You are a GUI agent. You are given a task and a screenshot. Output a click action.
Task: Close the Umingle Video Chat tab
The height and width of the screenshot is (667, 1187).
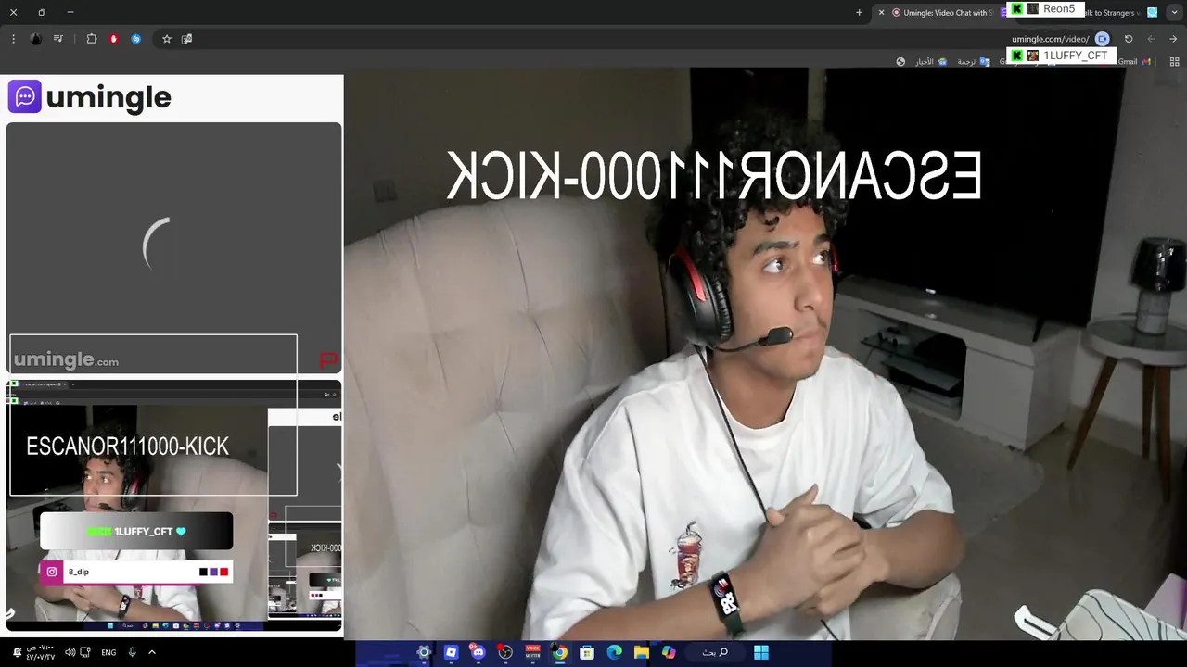[x=881, y=13]
